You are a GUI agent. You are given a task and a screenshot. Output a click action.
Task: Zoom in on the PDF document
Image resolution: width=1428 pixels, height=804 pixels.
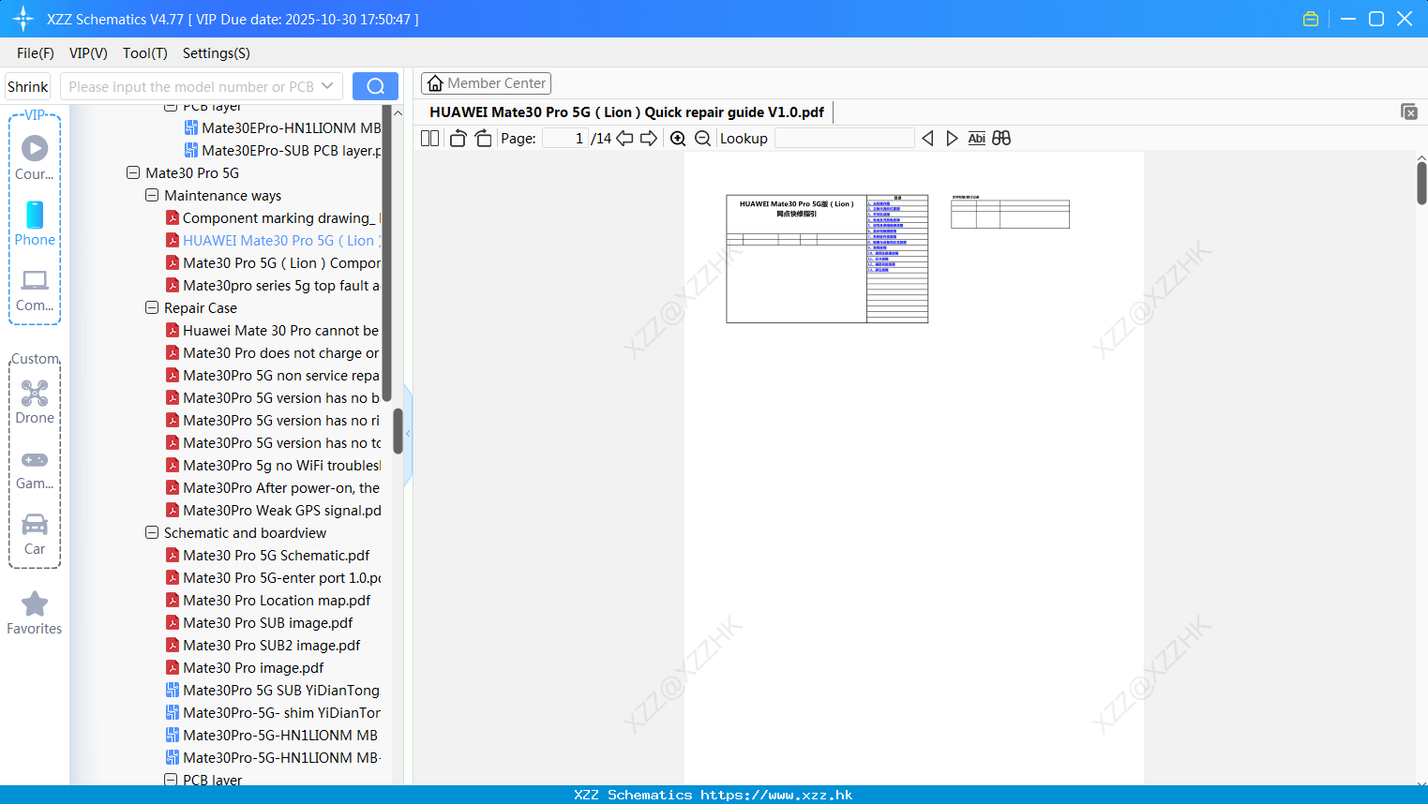pos(678,139)
